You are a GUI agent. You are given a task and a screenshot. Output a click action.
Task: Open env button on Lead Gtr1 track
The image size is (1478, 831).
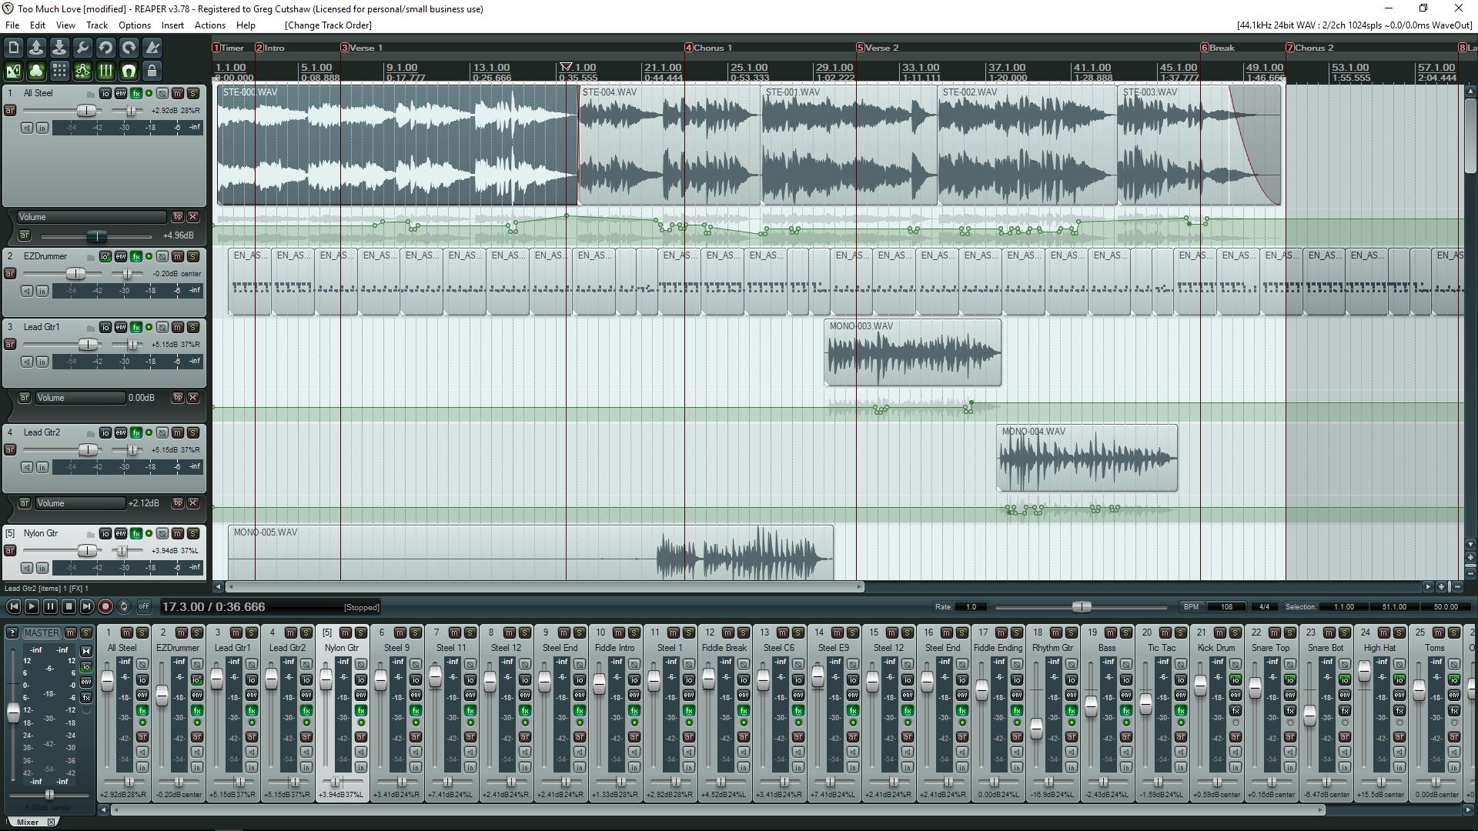121,327
